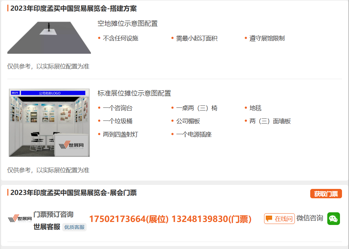
Task: Click the 标准展位摊位示意图配置 heading
Action: pyautogui.click(x=134, y=93)
